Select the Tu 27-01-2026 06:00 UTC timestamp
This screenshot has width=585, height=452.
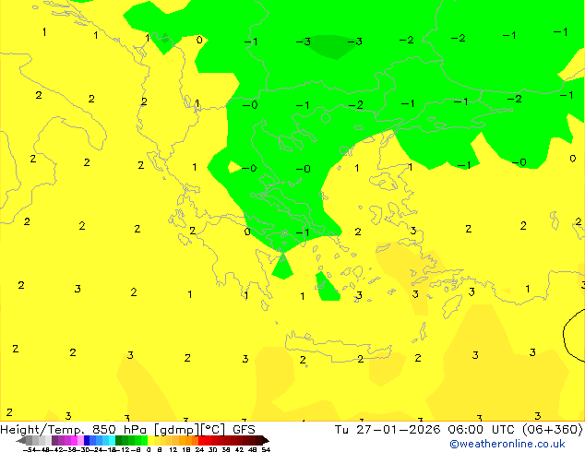pyautogui.click(x=424, y=430)
